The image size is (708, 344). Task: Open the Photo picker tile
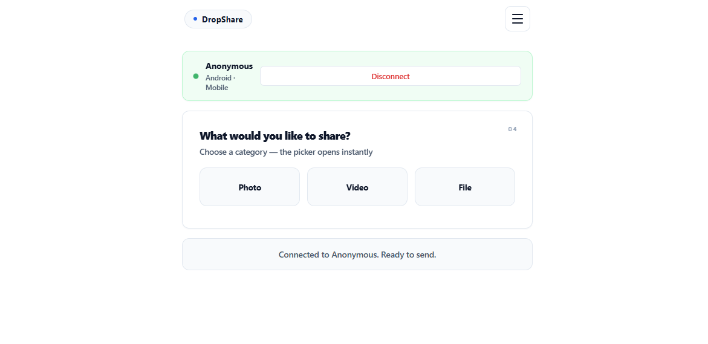point(250,187)
